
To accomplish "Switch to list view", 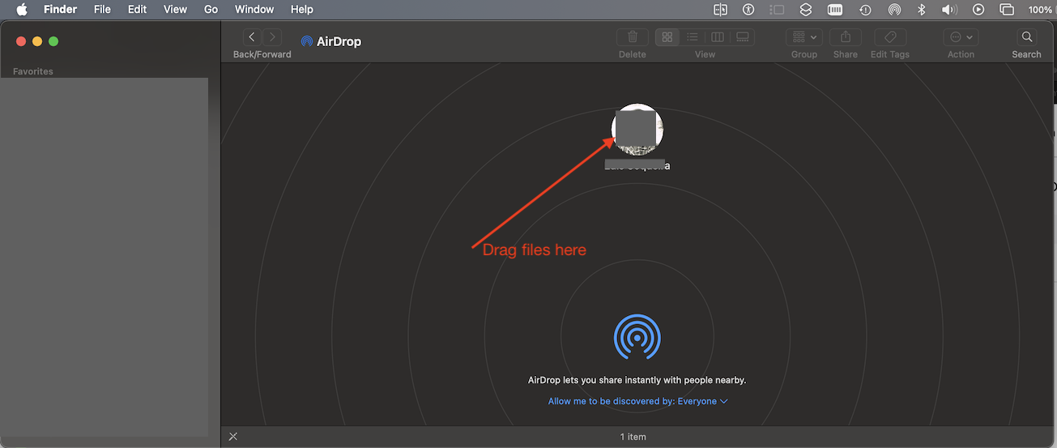I will pyautogui.click(x=693, y=37).
